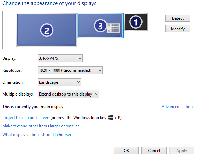Open the Display dropdown showing RX-V475

60,58
